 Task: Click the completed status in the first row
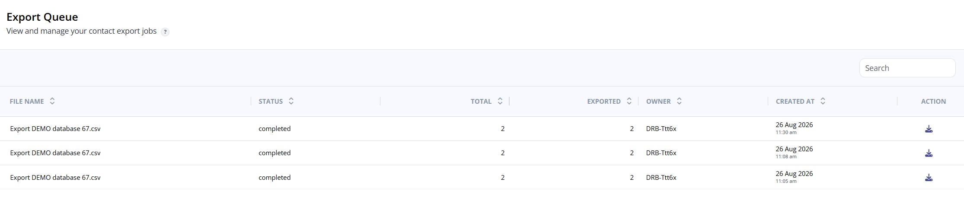275,129
